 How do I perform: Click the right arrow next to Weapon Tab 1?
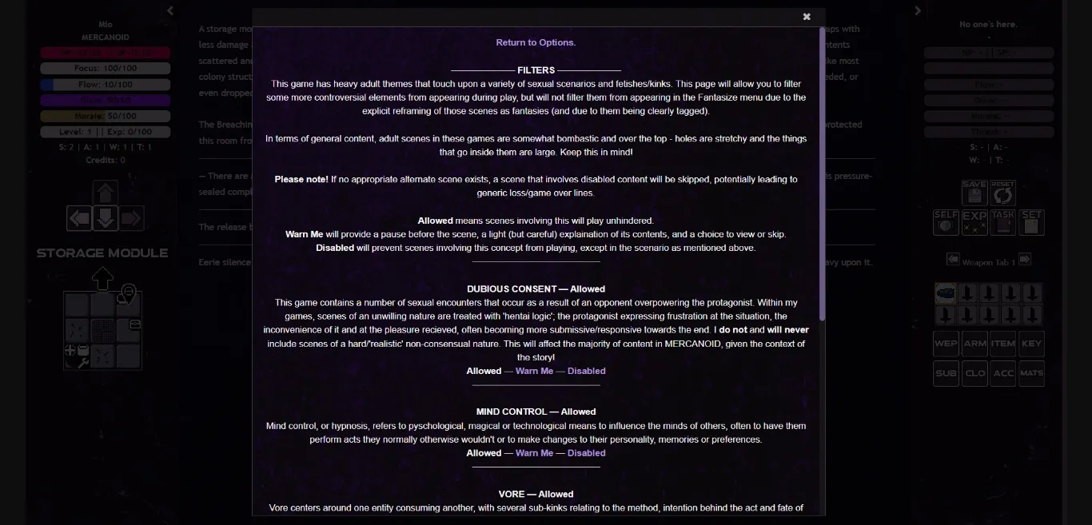tap(1026, 259)
